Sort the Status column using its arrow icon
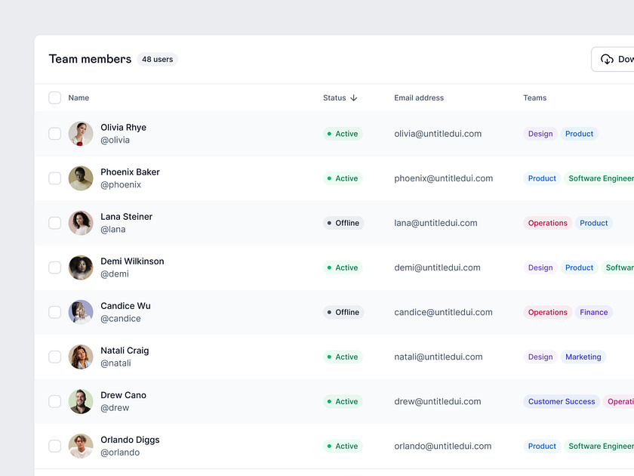634x476 pixels. [355, 97]
